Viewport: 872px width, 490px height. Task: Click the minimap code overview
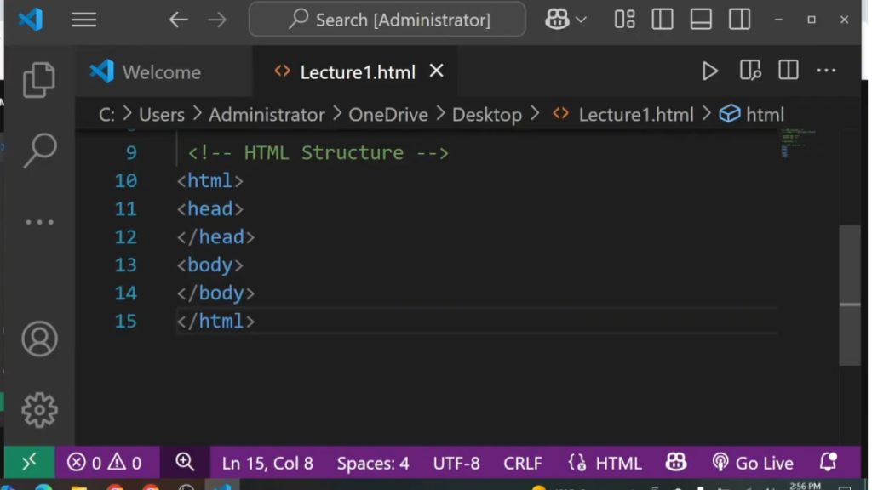coord(799,143)
